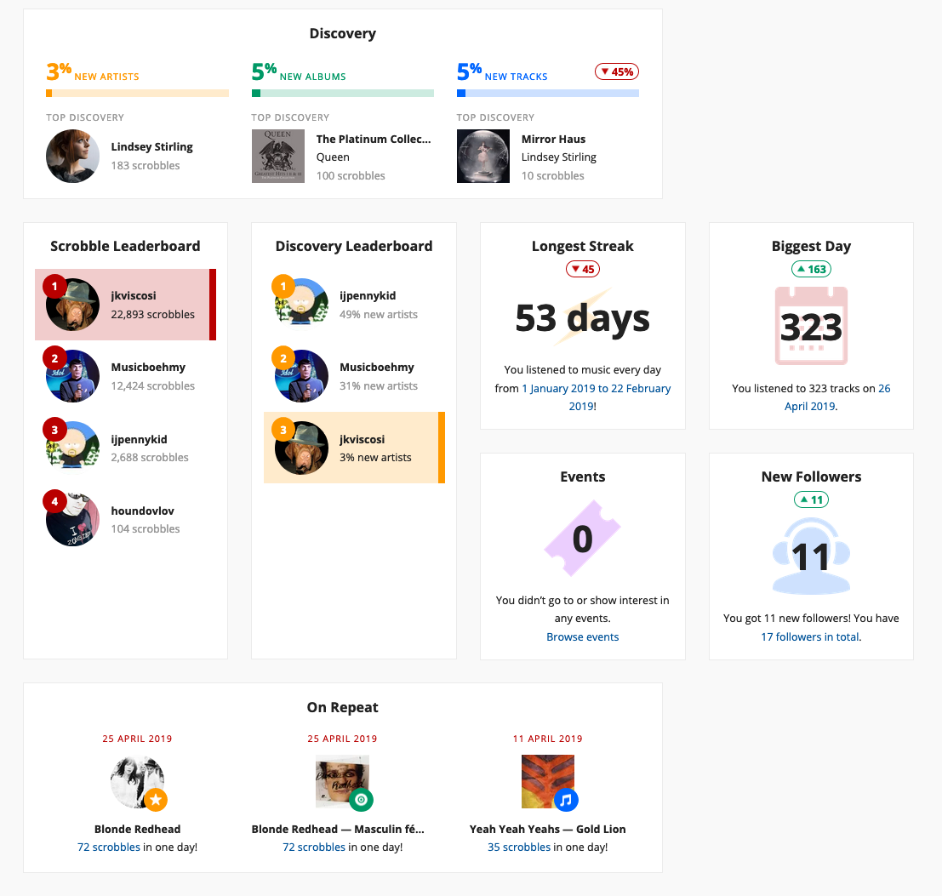
Task: Open the Mirror Haus track artwork
Action: click(483, 157)
